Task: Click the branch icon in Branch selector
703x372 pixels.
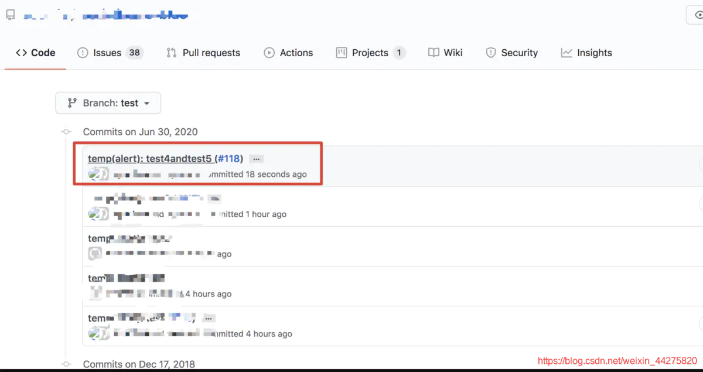Action: [x=72, y=103]
